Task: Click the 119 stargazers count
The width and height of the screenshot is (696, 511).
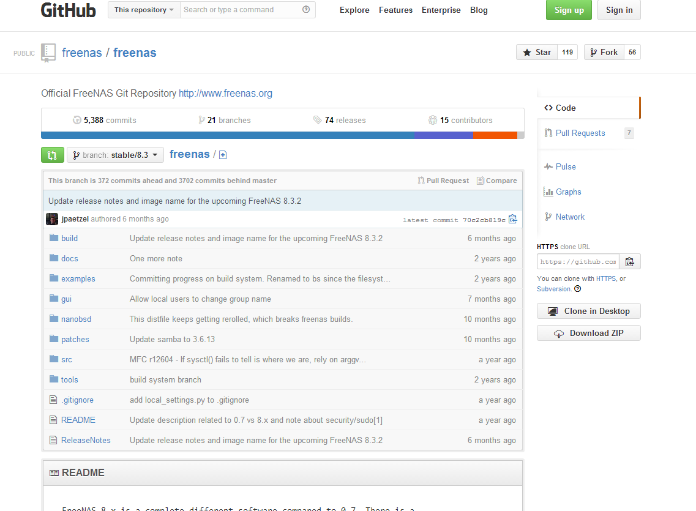Action: pyautogui.click(x=567, y=53)
